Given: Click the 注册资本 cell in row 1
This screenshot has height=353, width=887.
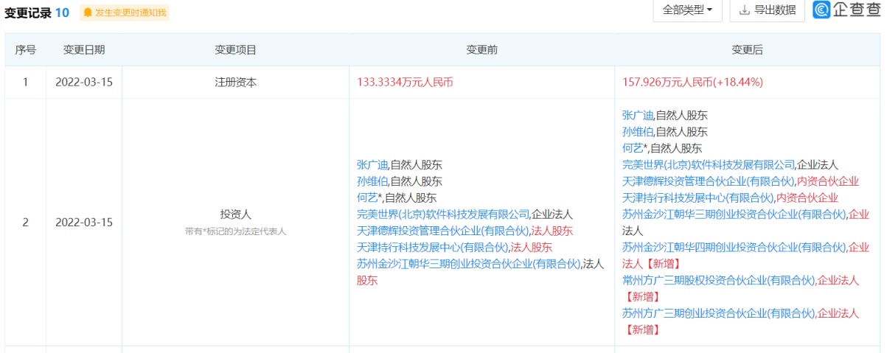Looking at the screenshot, I should tap(235, 83).
